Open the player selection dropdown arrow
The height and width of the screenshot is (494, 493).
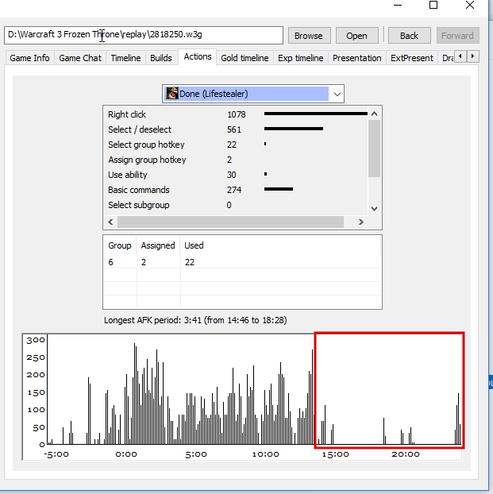[337, 94]
